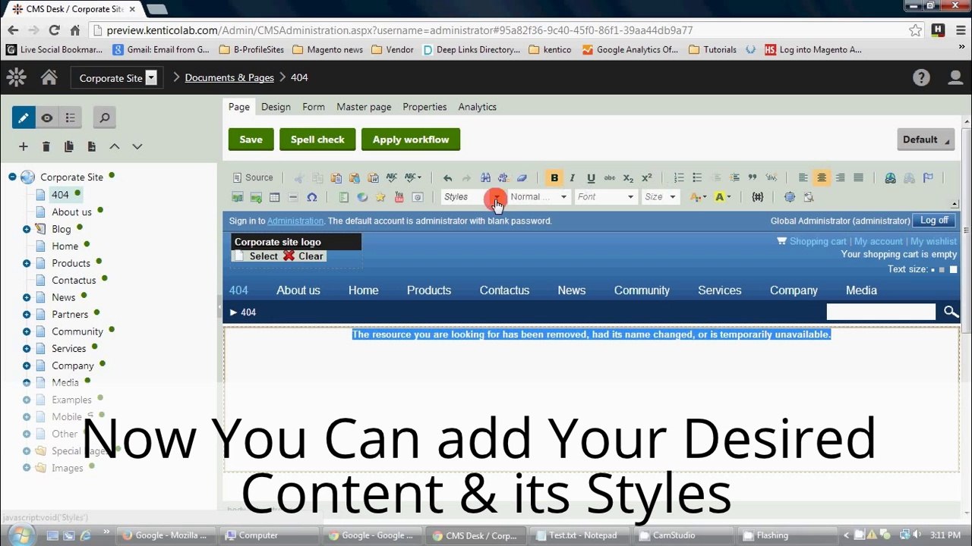Image resolution: width=972 pixels, height=546 pixels.
Task: Delete document with trash icon
Action: [46, 146]
